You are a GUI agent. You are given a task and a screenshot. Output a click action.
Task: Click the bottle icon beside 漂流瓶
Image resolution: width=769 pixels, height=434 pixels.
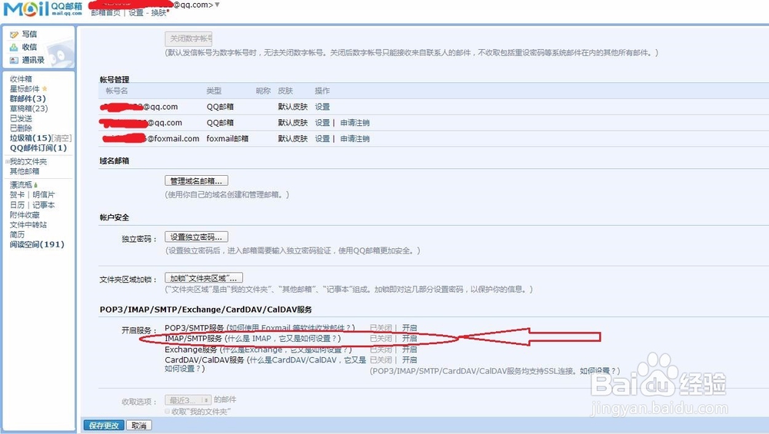[36, 185]
